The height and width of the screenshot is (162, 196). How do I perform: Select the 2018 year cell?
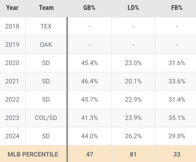coord(12,26)
